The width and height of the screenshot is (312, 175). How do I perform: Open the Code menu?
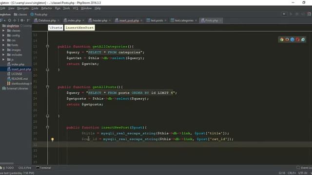point(35,8)
